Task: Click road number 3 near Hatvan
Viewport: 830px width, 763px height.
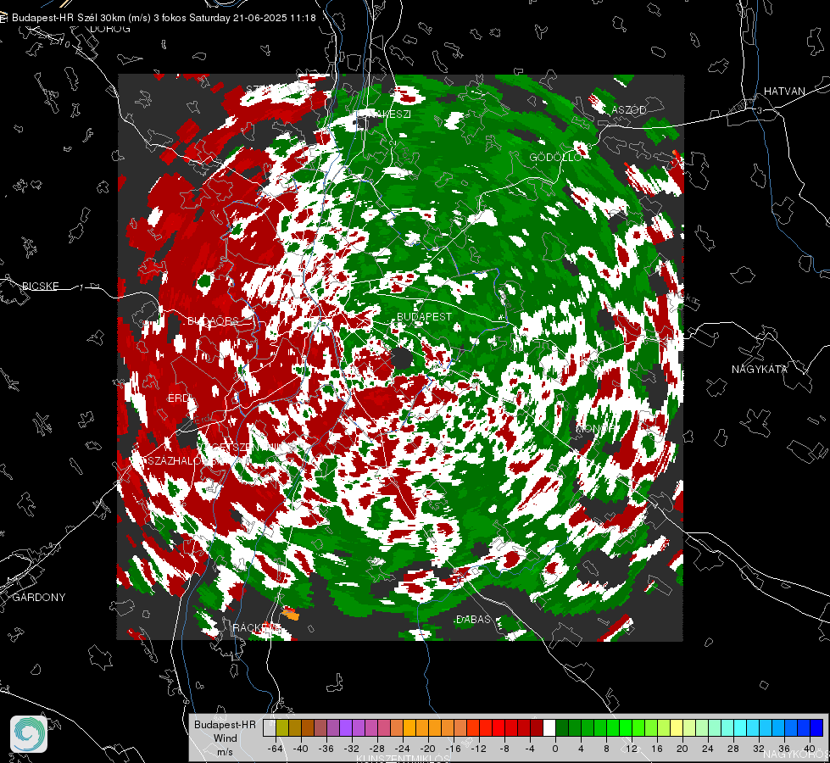Action: tap(760, 111)
